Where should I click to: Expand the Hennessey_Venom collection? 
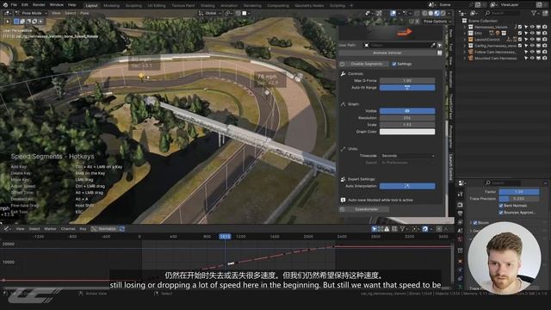coord(465,27)
